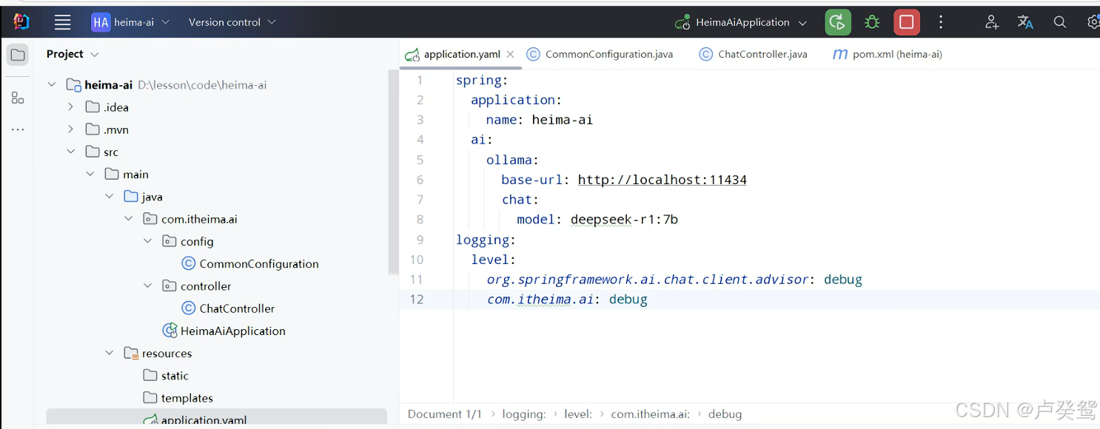Collapse the main folder
The height and width of the screenshot is (429, 1100).
[90, 175]
